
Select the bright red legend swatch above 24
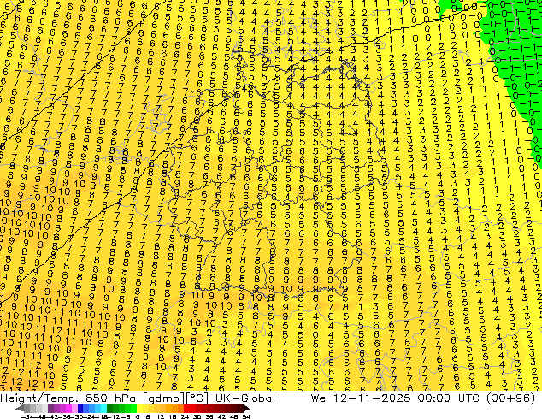point(186,408)
